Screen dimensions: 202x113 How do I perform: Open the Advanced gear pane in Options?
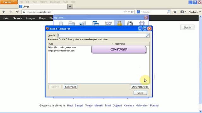(x=142, y=23)
